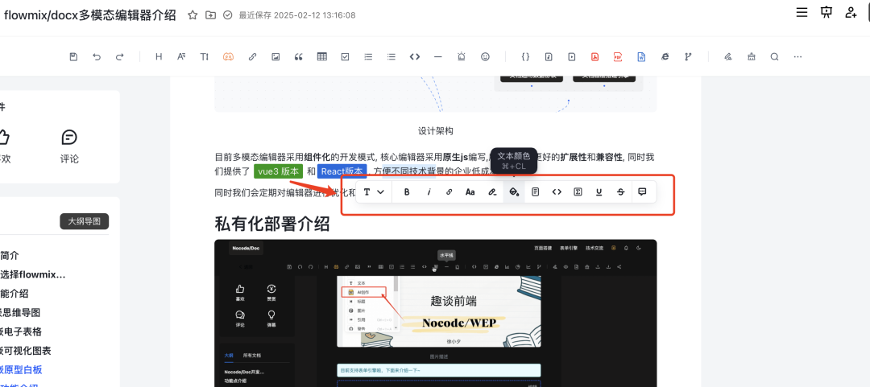This screenshot has width=870, height=387.
Task: Insert an alert callout block
Action: pos(462,56)
